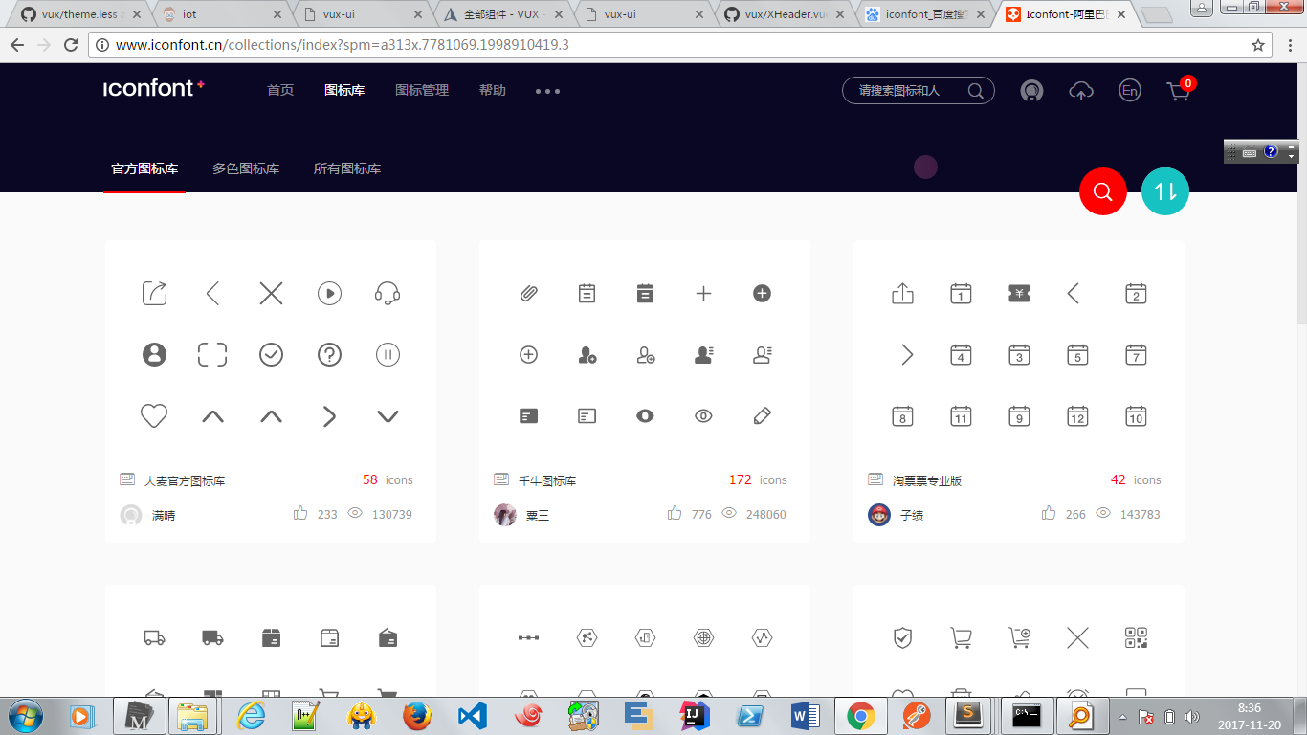Open the 千牛图标库 collection title
The image size is (1307, 735).
547,480
